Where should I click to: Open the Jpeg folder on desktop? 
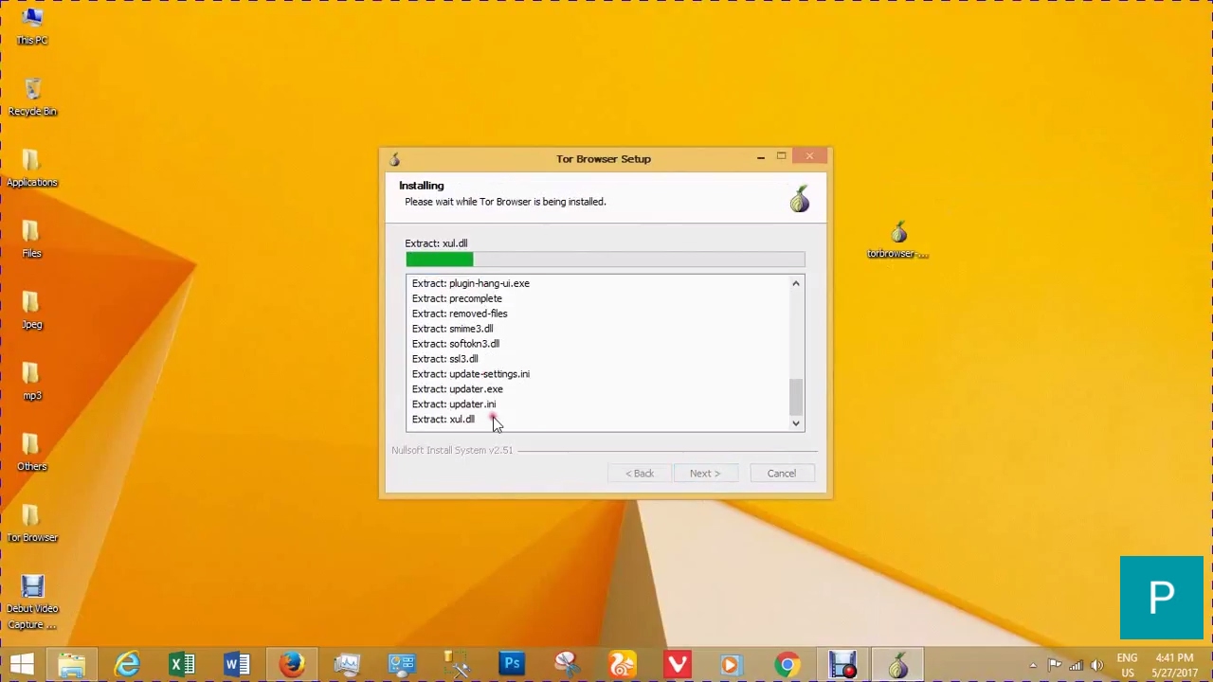[x=31, y=311]
